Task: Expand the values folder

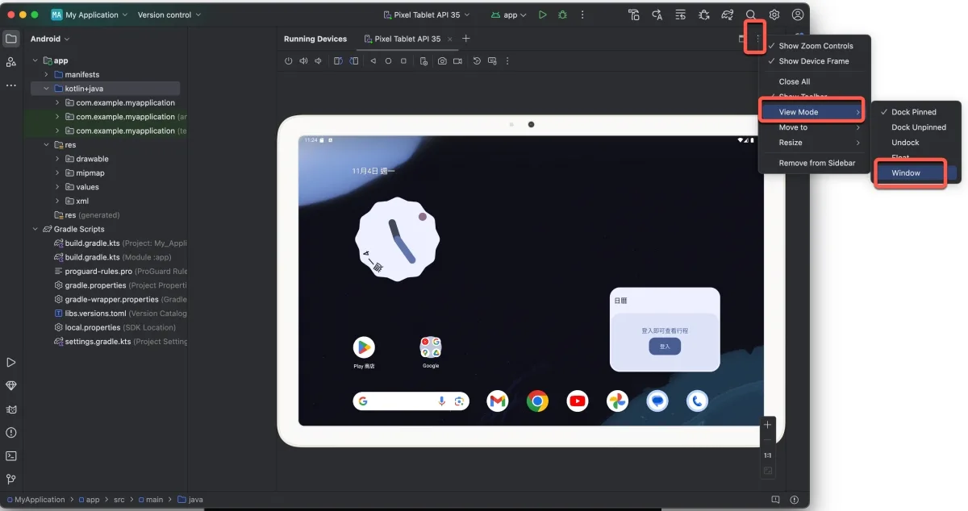Action: coord(57,187)
